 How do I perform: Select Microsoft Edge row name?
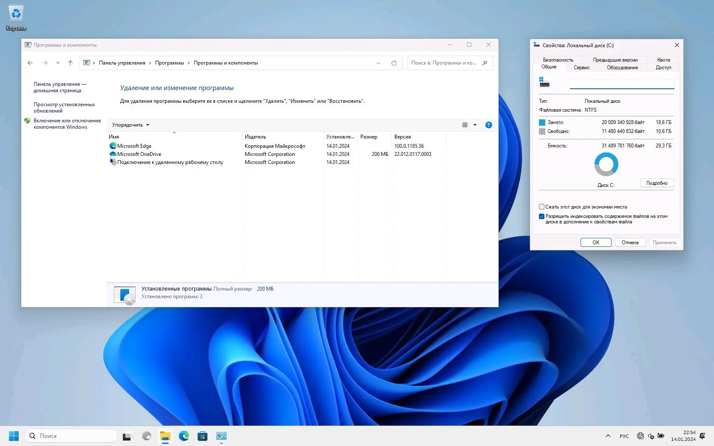click(x=134, y=146)
